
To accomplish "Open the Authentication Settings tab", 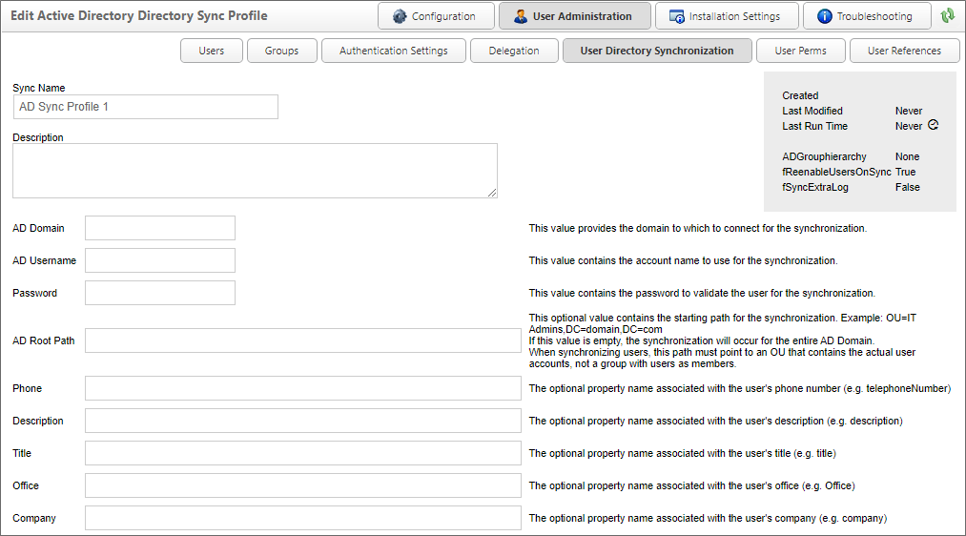I will point(393,51).
